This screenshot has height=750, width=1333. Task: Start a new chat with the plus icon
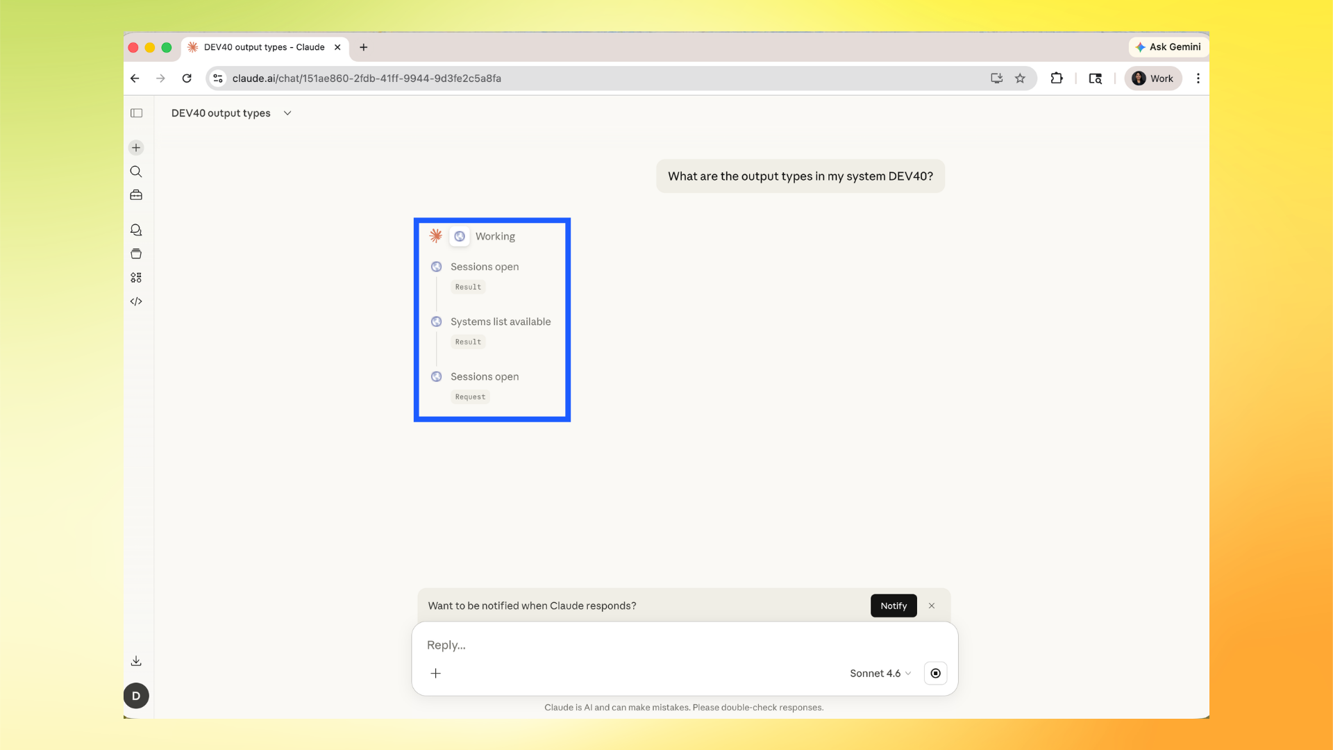click(x=136, y=147)
